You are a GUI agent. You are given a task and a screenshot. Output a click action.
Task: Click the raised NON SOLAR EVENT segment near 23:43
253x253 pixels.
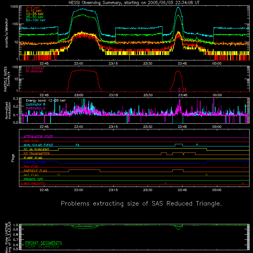tap(179, 144)
